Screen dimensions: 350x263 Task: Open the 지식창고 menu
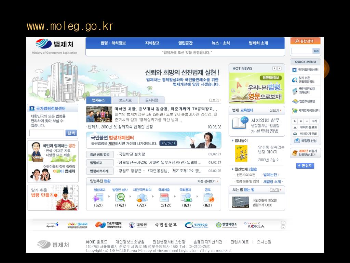coord(152,43)
